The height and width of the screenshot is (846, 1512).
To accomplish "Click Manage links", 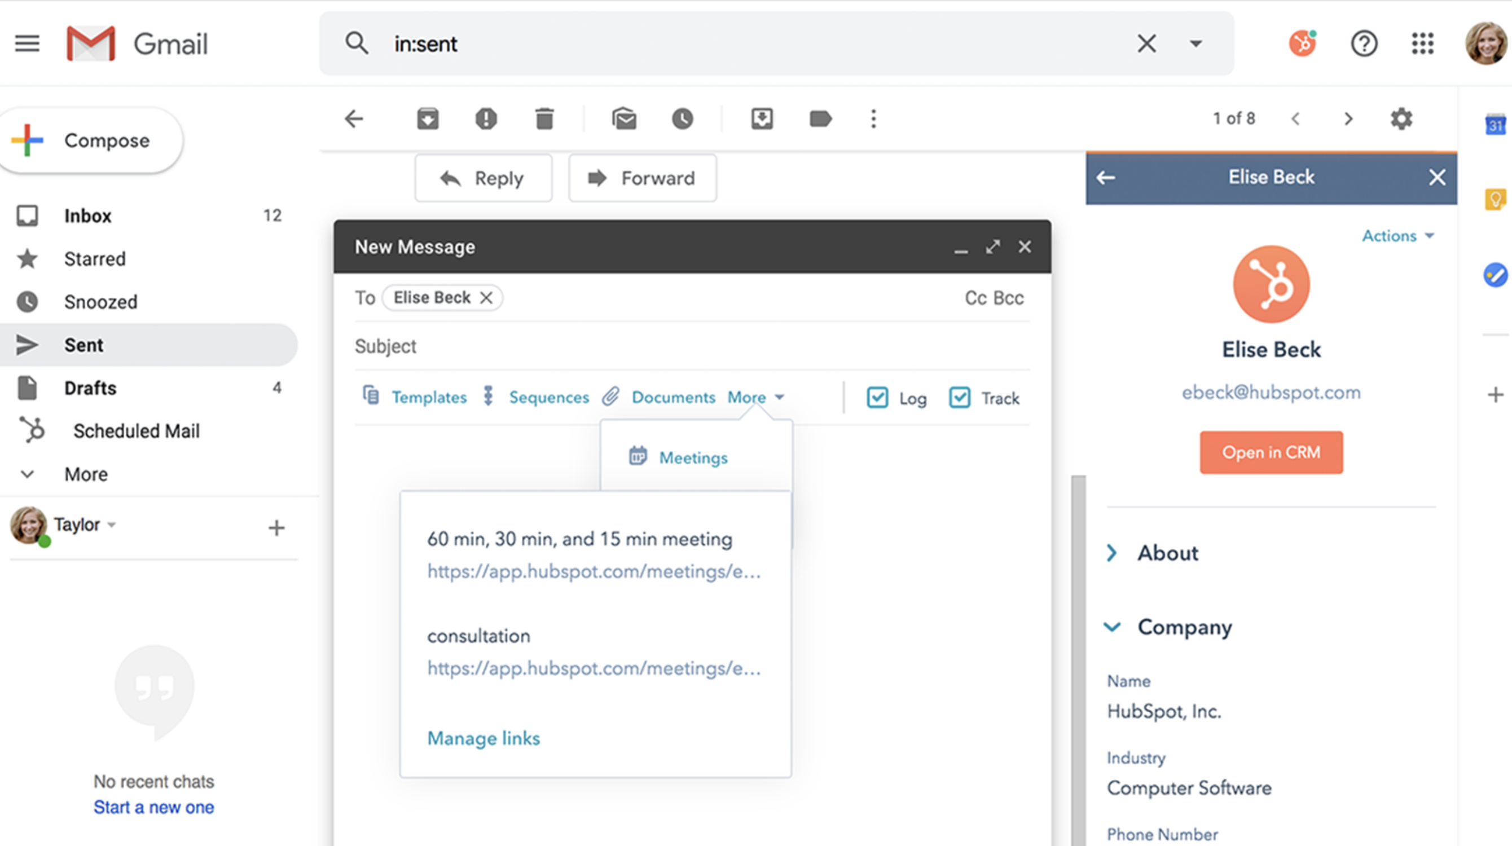I will click(x=484, y=738).
